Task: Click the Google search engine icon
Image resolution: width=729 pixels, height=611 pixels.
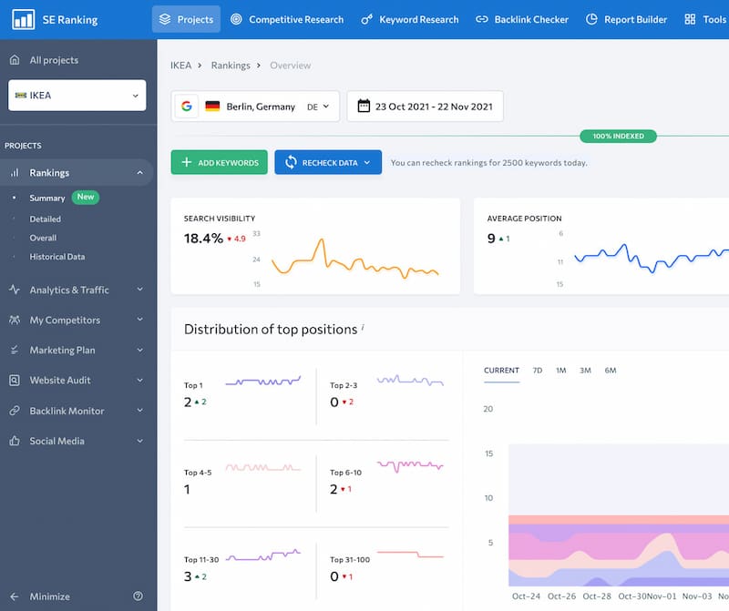Action: point(187,107)
